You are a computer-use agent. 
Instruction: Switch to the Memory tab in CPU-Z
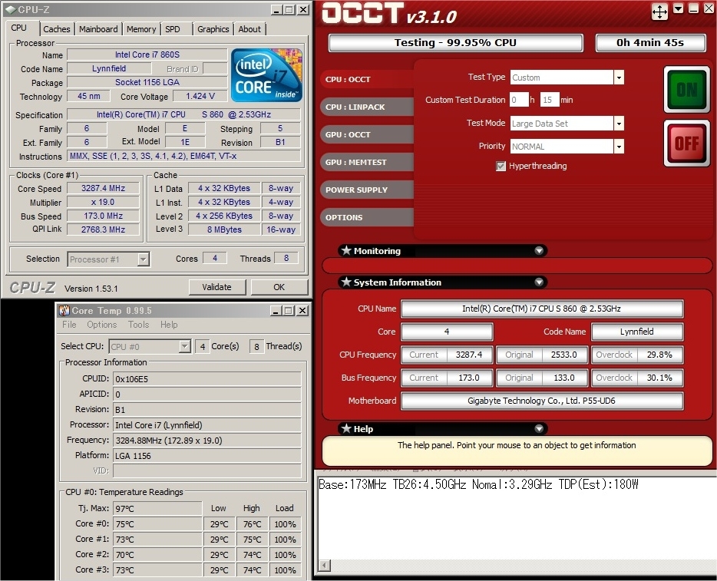click(141, 29)
